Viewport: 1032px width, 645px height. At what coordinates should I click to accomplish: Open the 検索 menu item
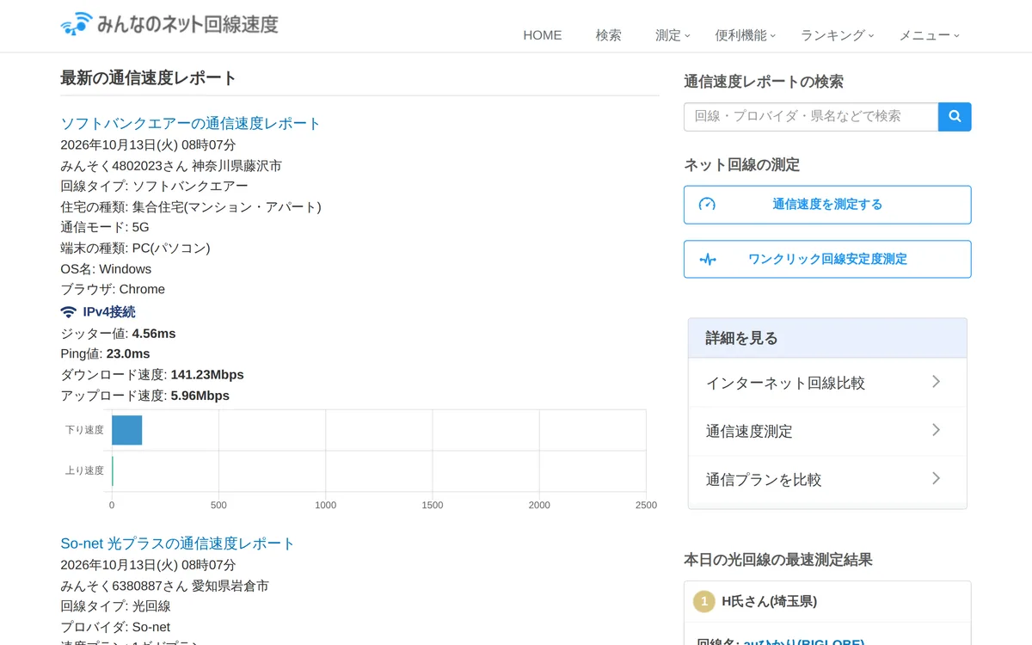coord(609,35)
